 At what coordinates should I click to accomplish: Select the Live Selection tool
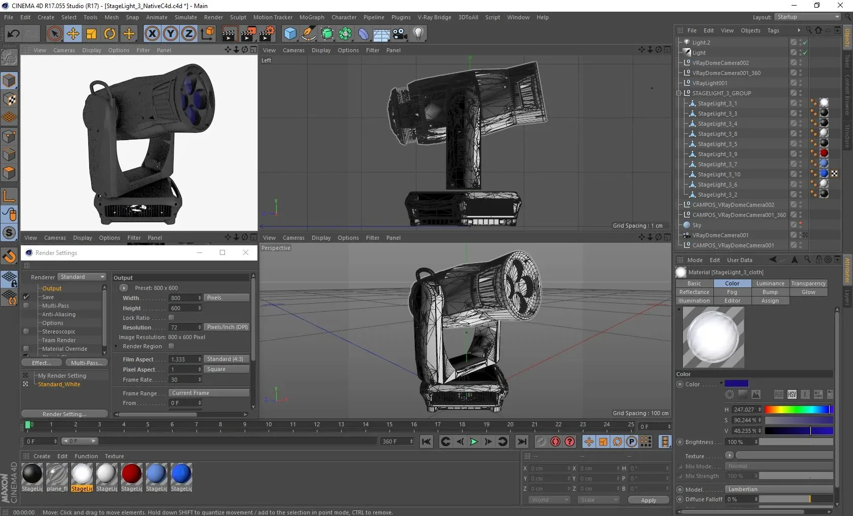click(x=54, y=34)
